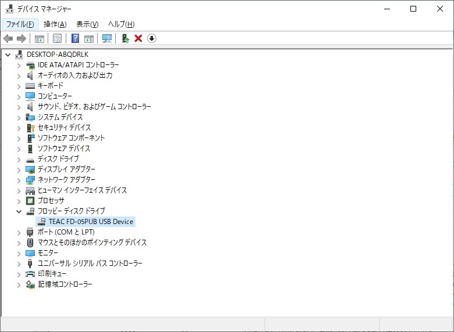Open the ファイル(F) menu
The image size is (454, 332).
(20, 24)
